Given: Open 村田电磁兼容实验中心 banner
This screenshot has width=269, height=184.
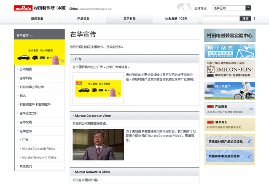Looking at the screenshot, I should pos(230,35).
